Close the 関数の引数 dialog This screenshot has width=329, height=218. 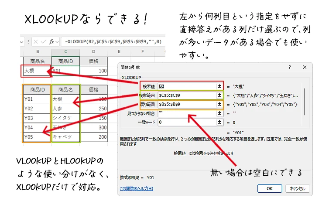point(305,67)
